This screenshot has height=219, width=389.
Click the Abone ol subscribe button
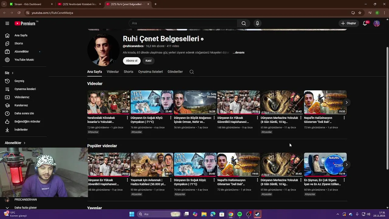(132, 61)
